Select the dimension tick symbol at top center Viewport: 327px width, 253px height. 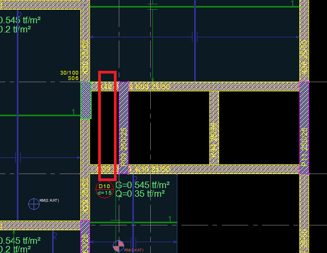click(x=194, y=37)
